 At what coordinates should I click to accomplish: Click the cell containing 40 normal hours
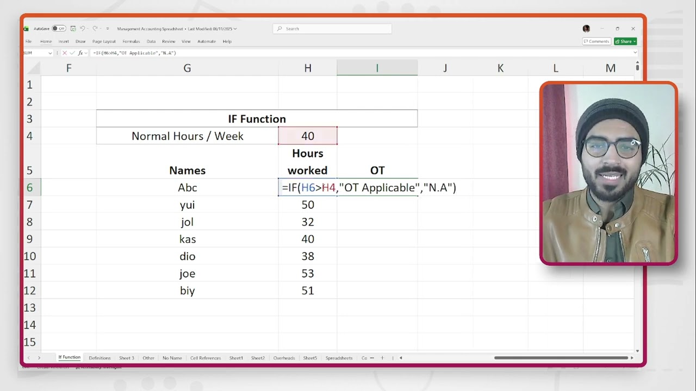308,136
